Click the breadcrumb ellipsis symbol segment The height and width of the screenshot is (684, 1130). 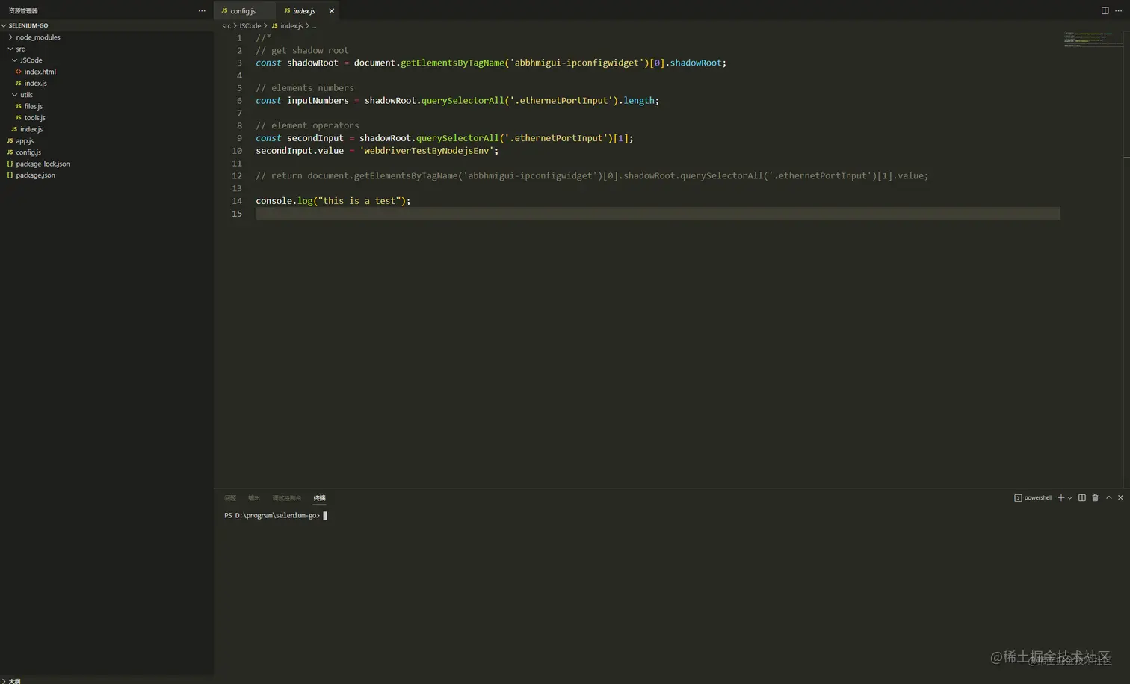click(314, 26)
